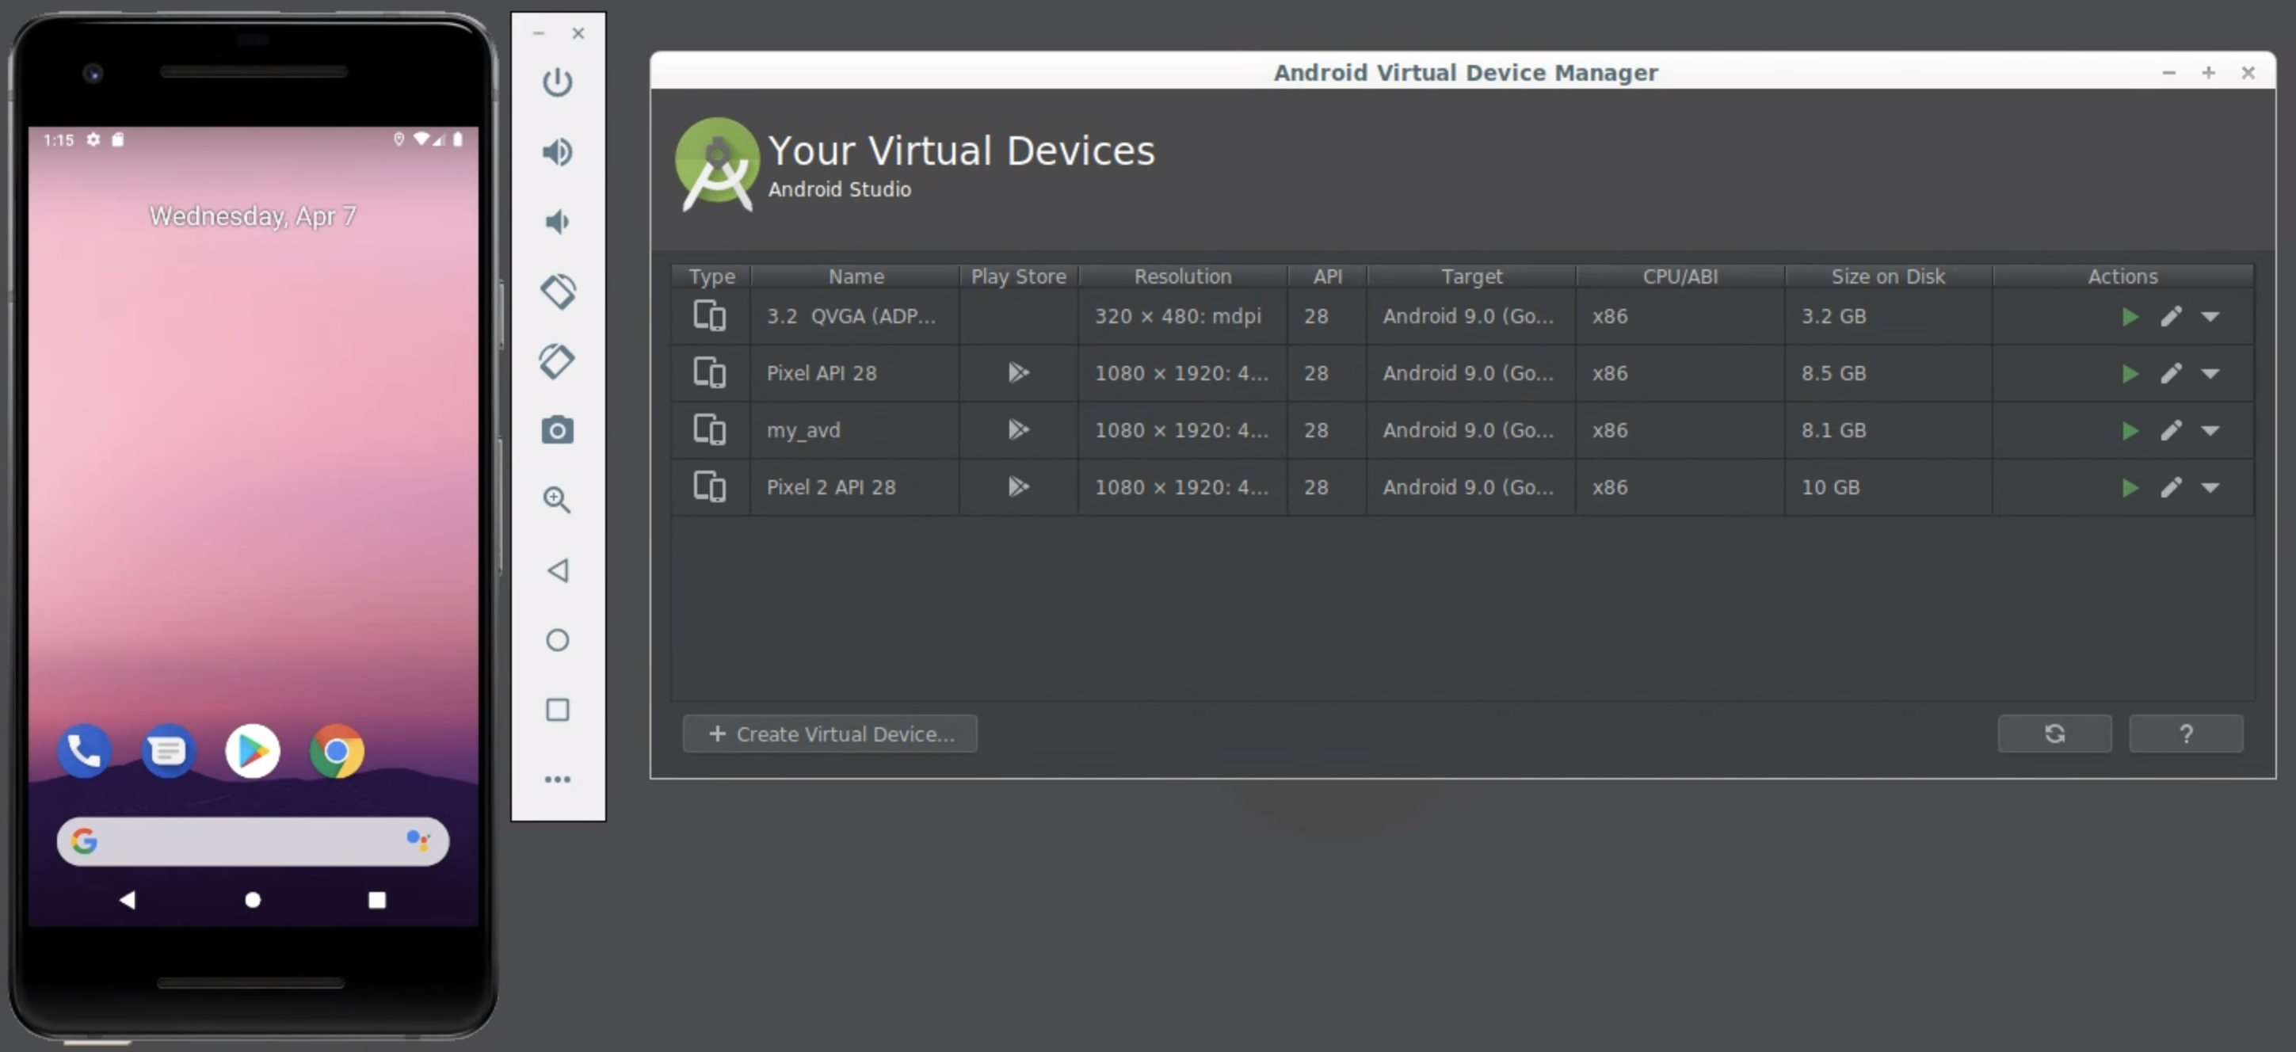The image size is (2296, 1052).
Task: Show more actions for my_avd
Action: (x=2210, y=431)
